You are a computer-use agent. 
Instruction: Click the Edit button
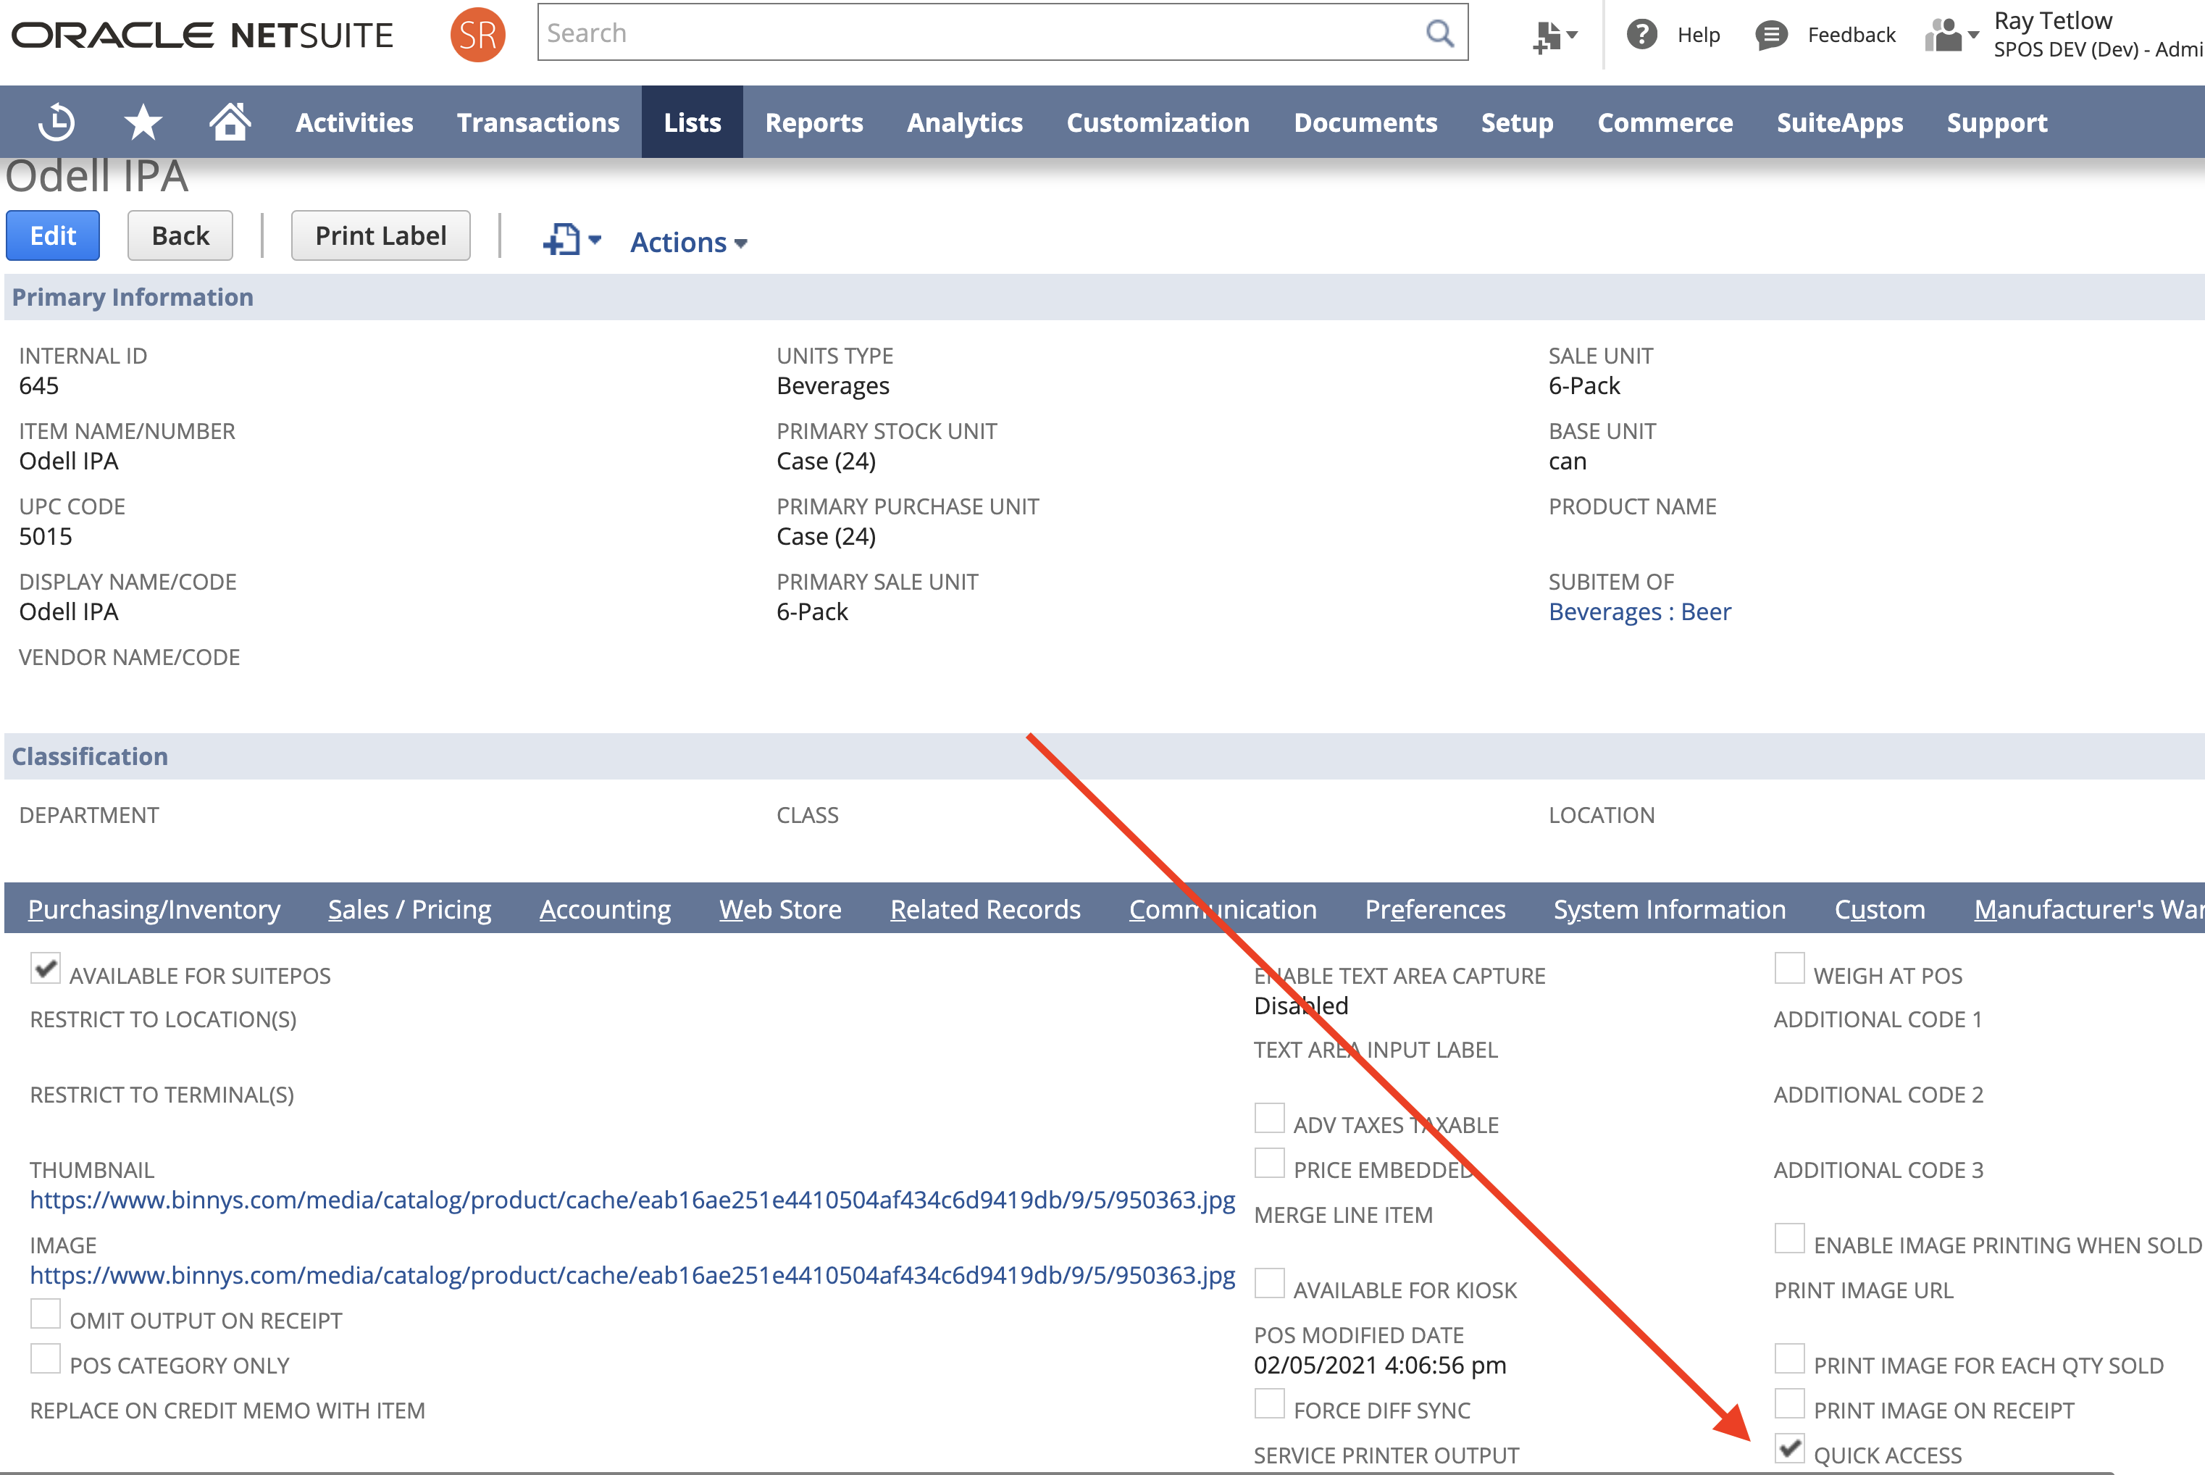coord(53,235)
